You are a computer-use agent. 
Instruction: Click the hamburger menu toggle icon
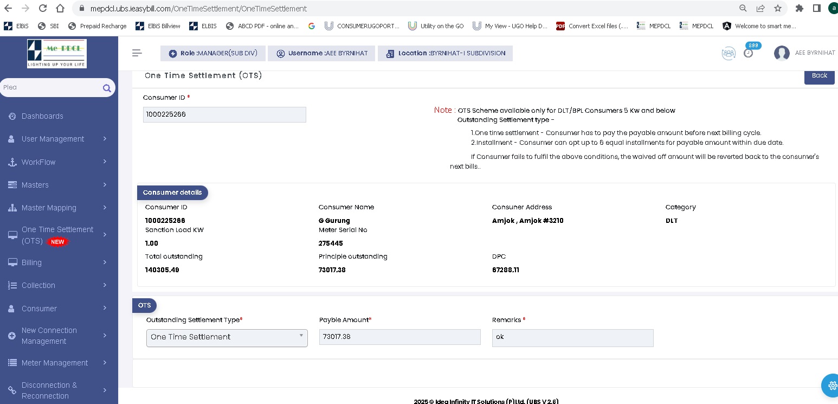point(137,53)
